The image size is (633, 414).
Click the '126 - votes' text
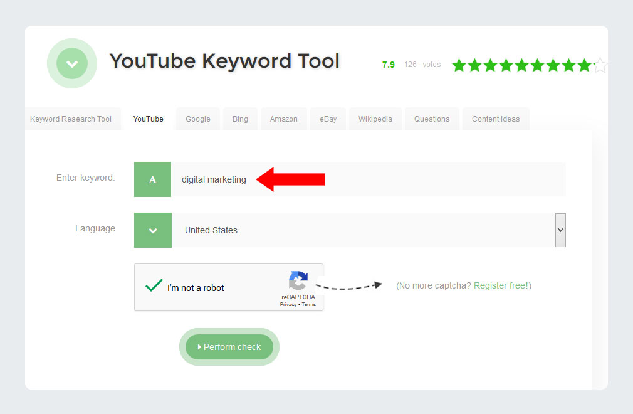[422, 65]
